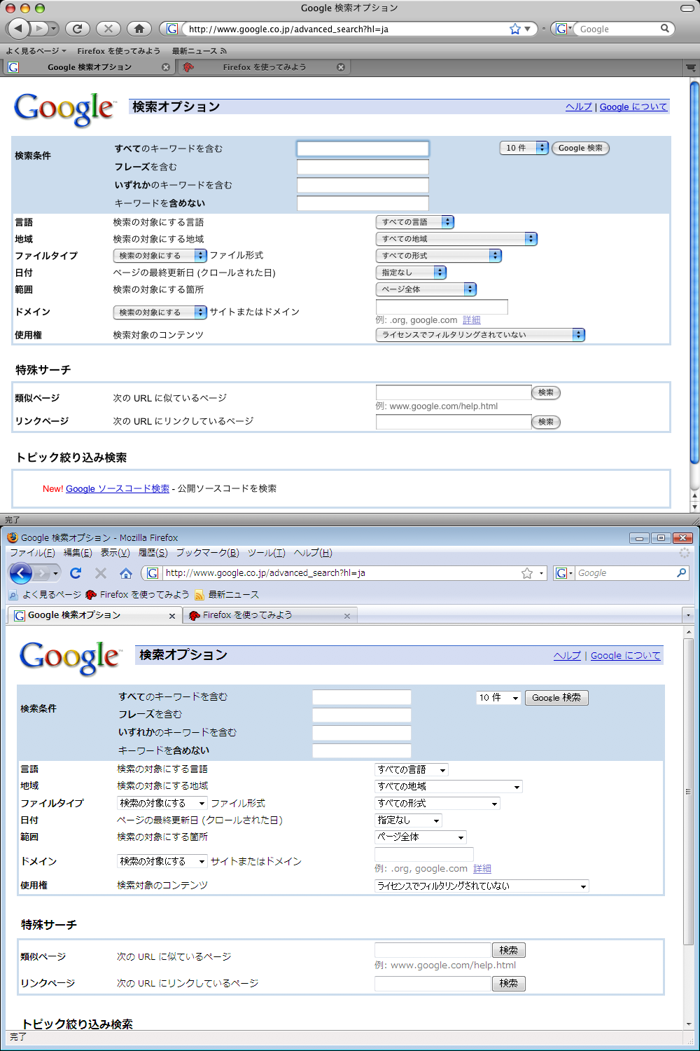Open 編集(E) menu in Windows Firefox
The width and height of the screenshot is (700, 1051).
click(78, 553)
